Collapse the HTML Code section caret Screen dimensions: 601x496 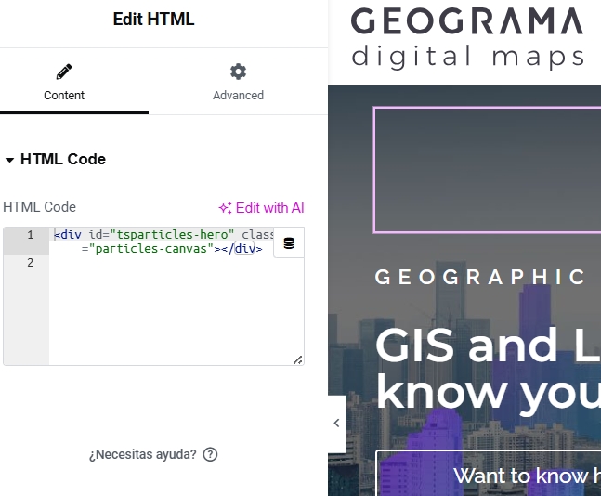pyautogui.click(x=9, y=160)
